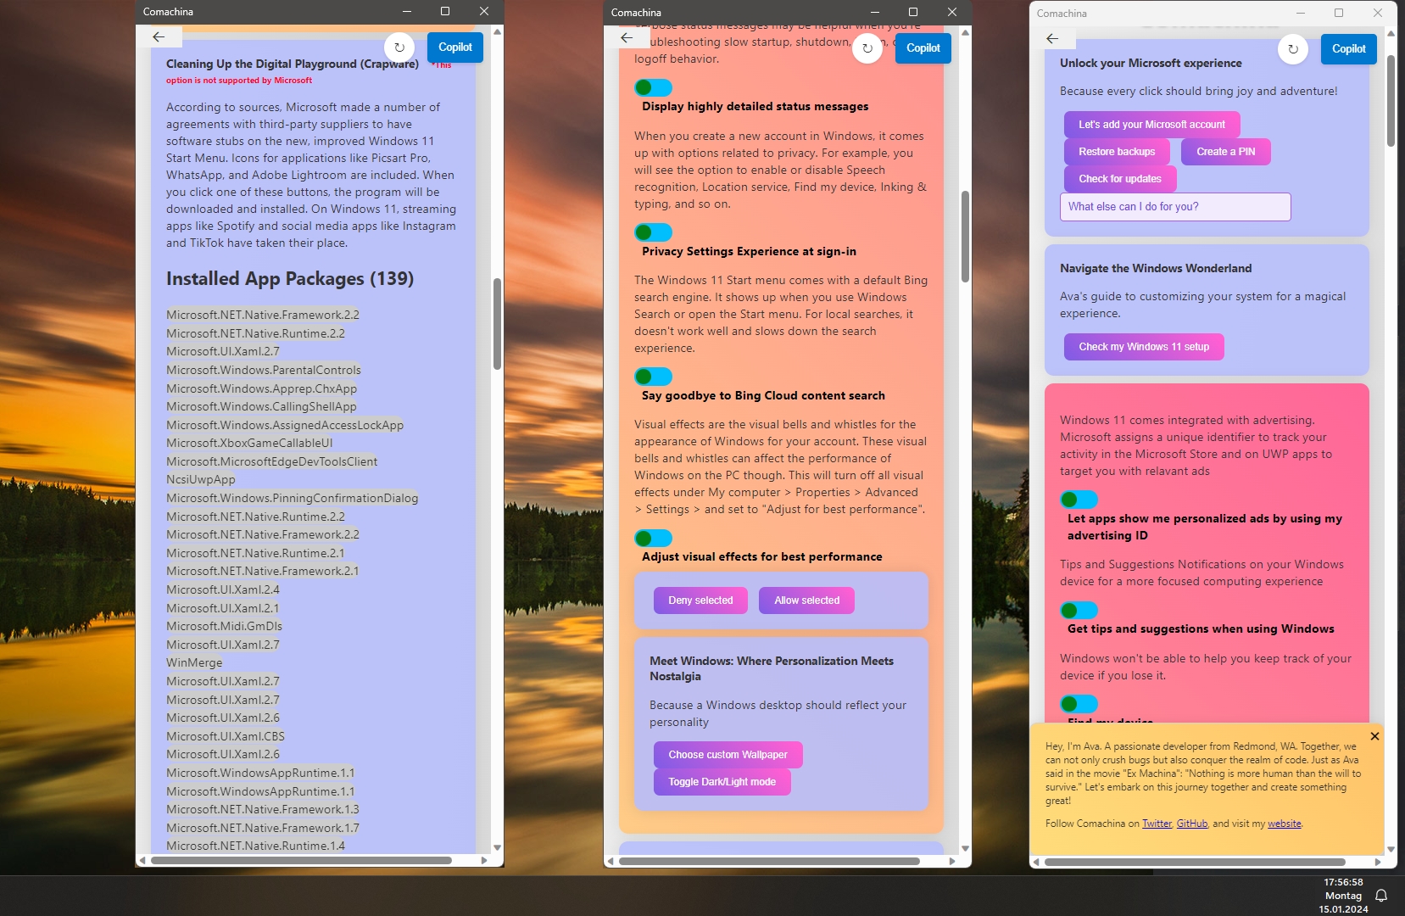Click scroll down arrow in left window
1405x916 pixels.
coord(497,847)
